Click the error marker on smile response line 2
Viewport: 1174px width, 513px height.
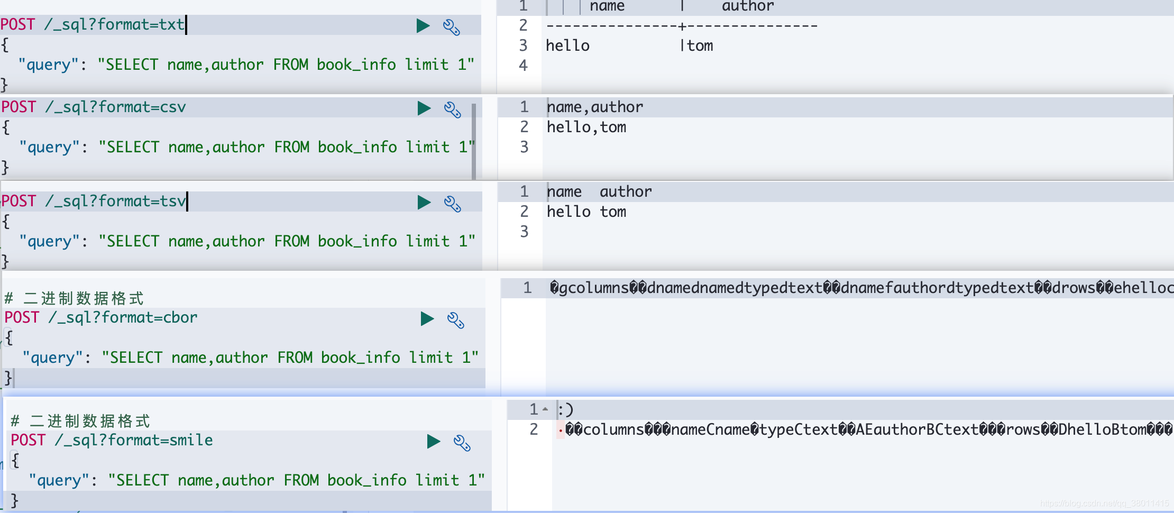coord(560,430)
